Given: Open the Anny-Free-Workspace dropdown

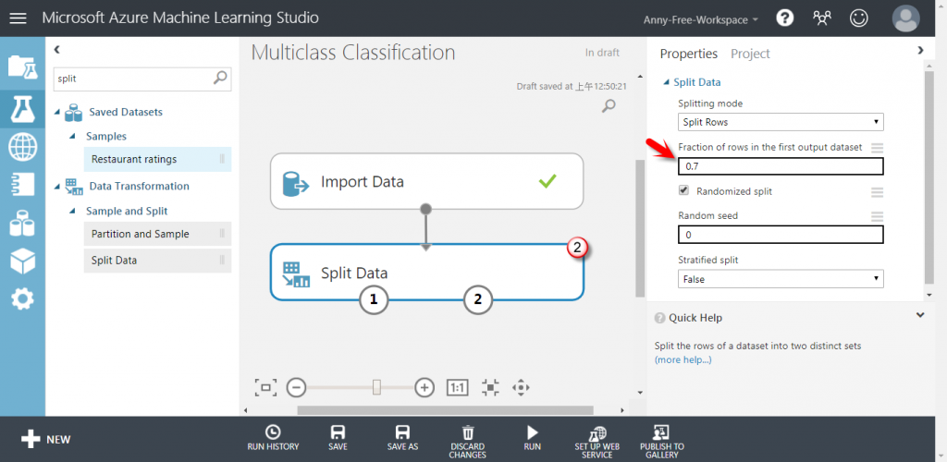Looking at the screenshot, I should tap(701, 19).
